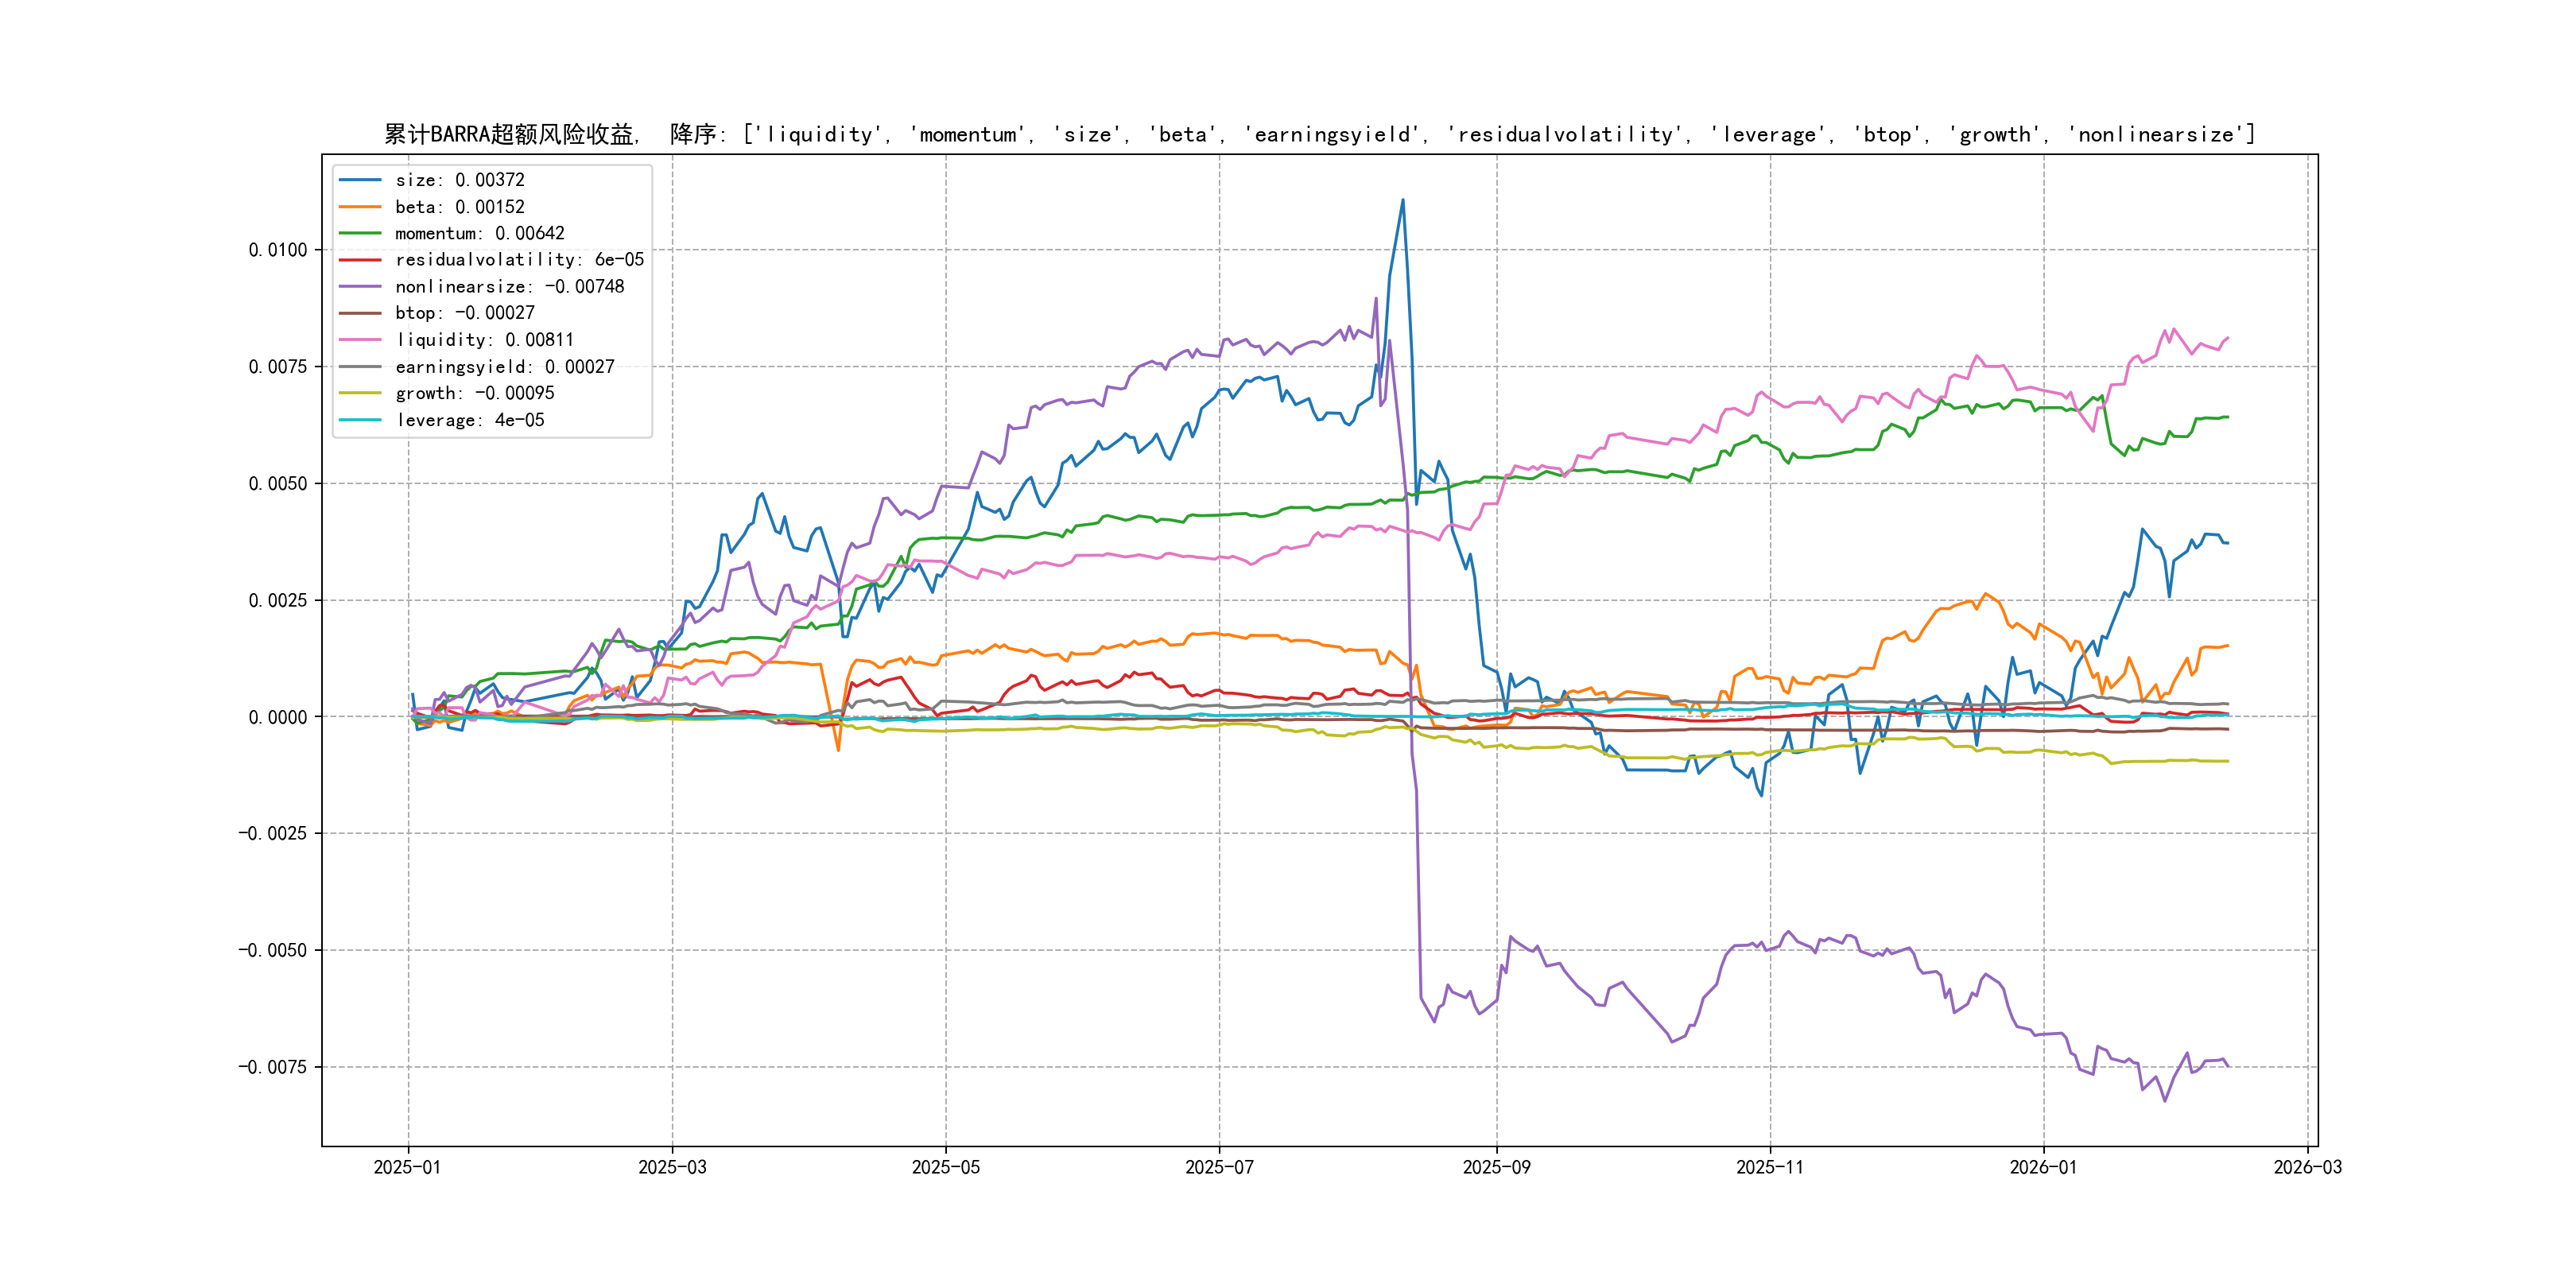This screenshot has height=1288, width=2576.
Task: Click the 2025-09 x-axis tick label
Action: tap(1496, 1167)
